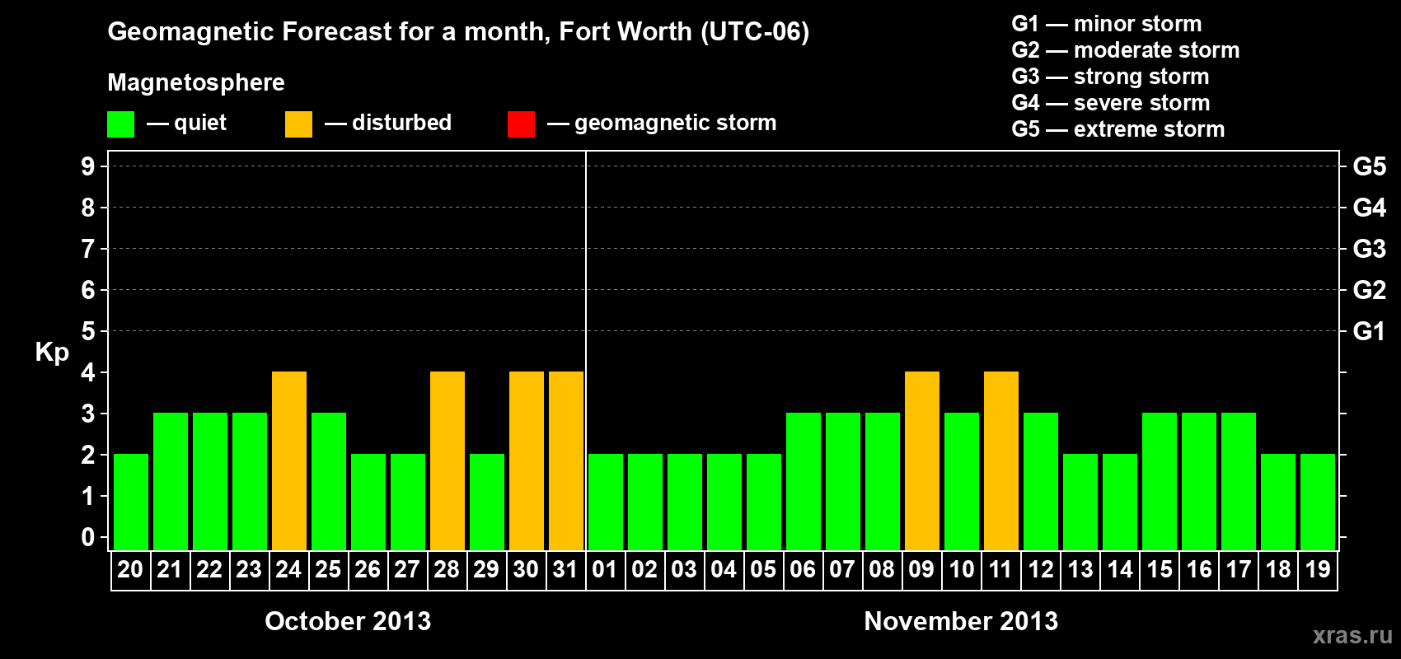Screen dimensions: 1401x659
Task: Click the 'G1 — minor storm' legend line
Action: point(1107,24)
